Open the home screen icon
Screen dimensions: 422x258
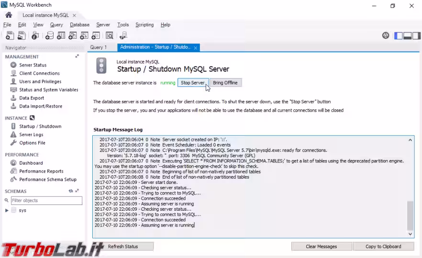[x=9, y=15]
